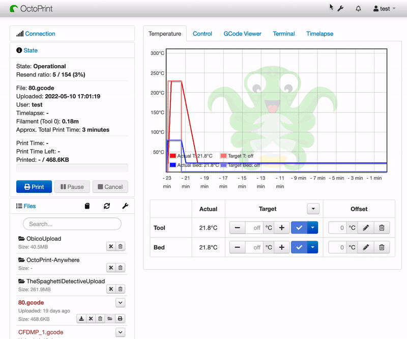Toggle Target T legend swatch

click(x=223, y=156)
